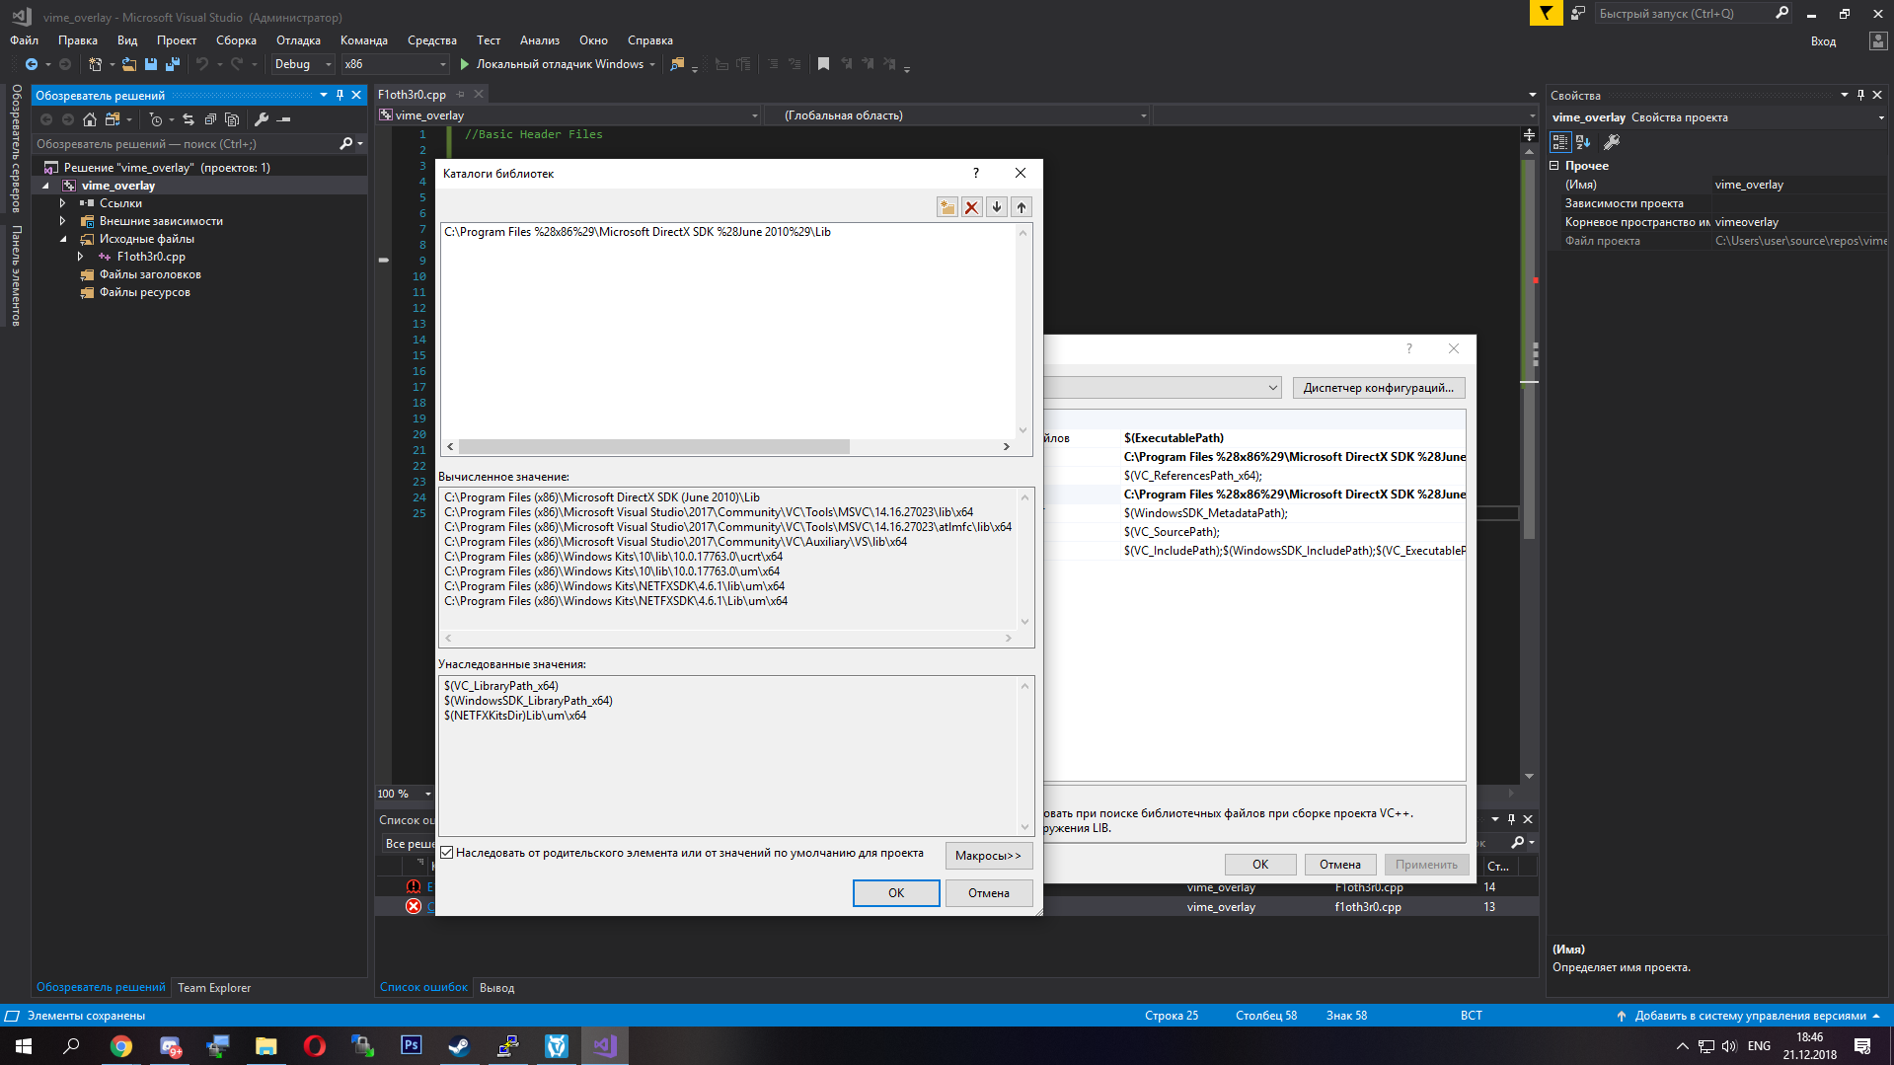Delete selected library path with red X

pos(972,207)
